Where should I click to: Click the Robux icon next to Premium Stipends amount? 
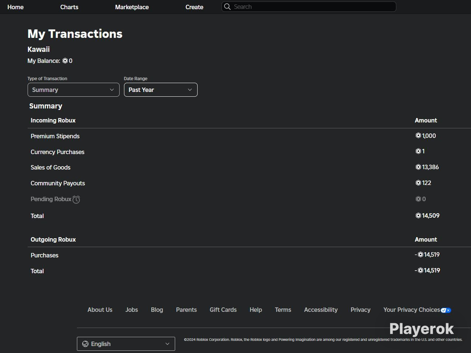tap(418, 136)
